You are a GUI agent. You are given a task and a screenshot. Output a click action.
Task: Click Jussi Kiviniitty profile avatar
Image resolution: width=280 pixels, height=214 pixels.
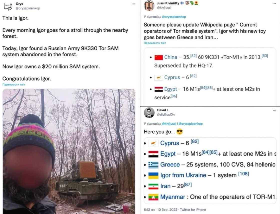(149, 6)
